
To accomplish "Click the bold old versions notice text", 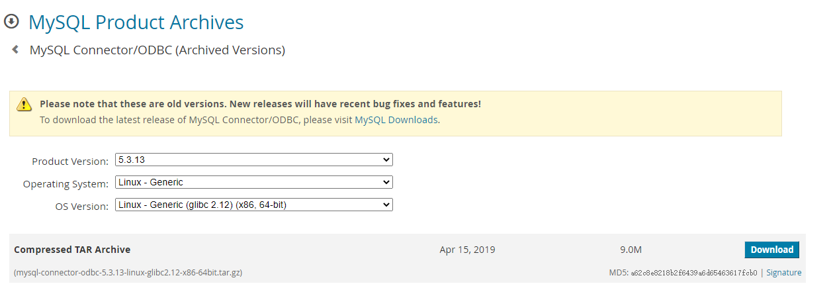I will 260,104.
